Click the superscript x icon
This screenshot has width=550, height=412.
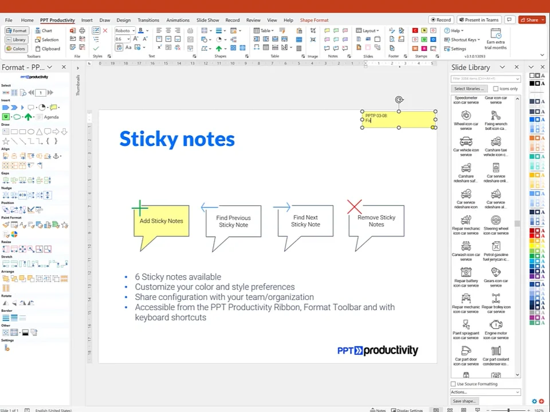159,47
